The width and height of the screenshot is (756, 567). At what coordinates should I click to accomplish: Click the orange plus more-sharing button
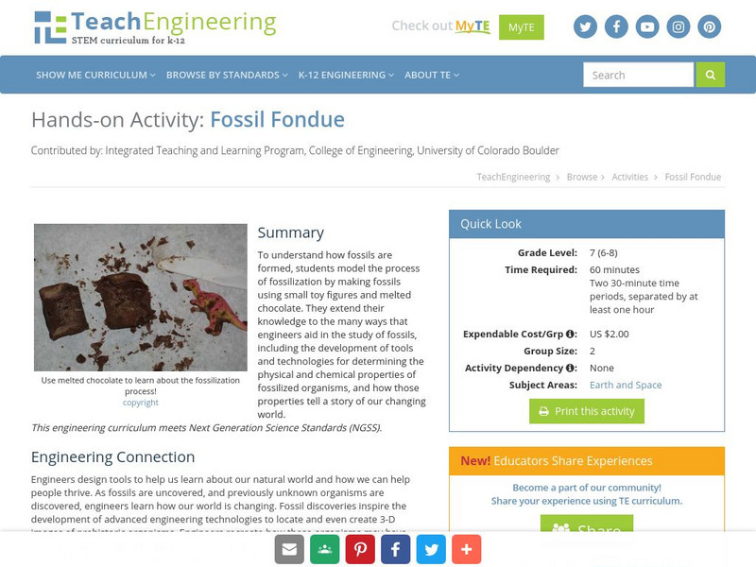click(467, 549)
